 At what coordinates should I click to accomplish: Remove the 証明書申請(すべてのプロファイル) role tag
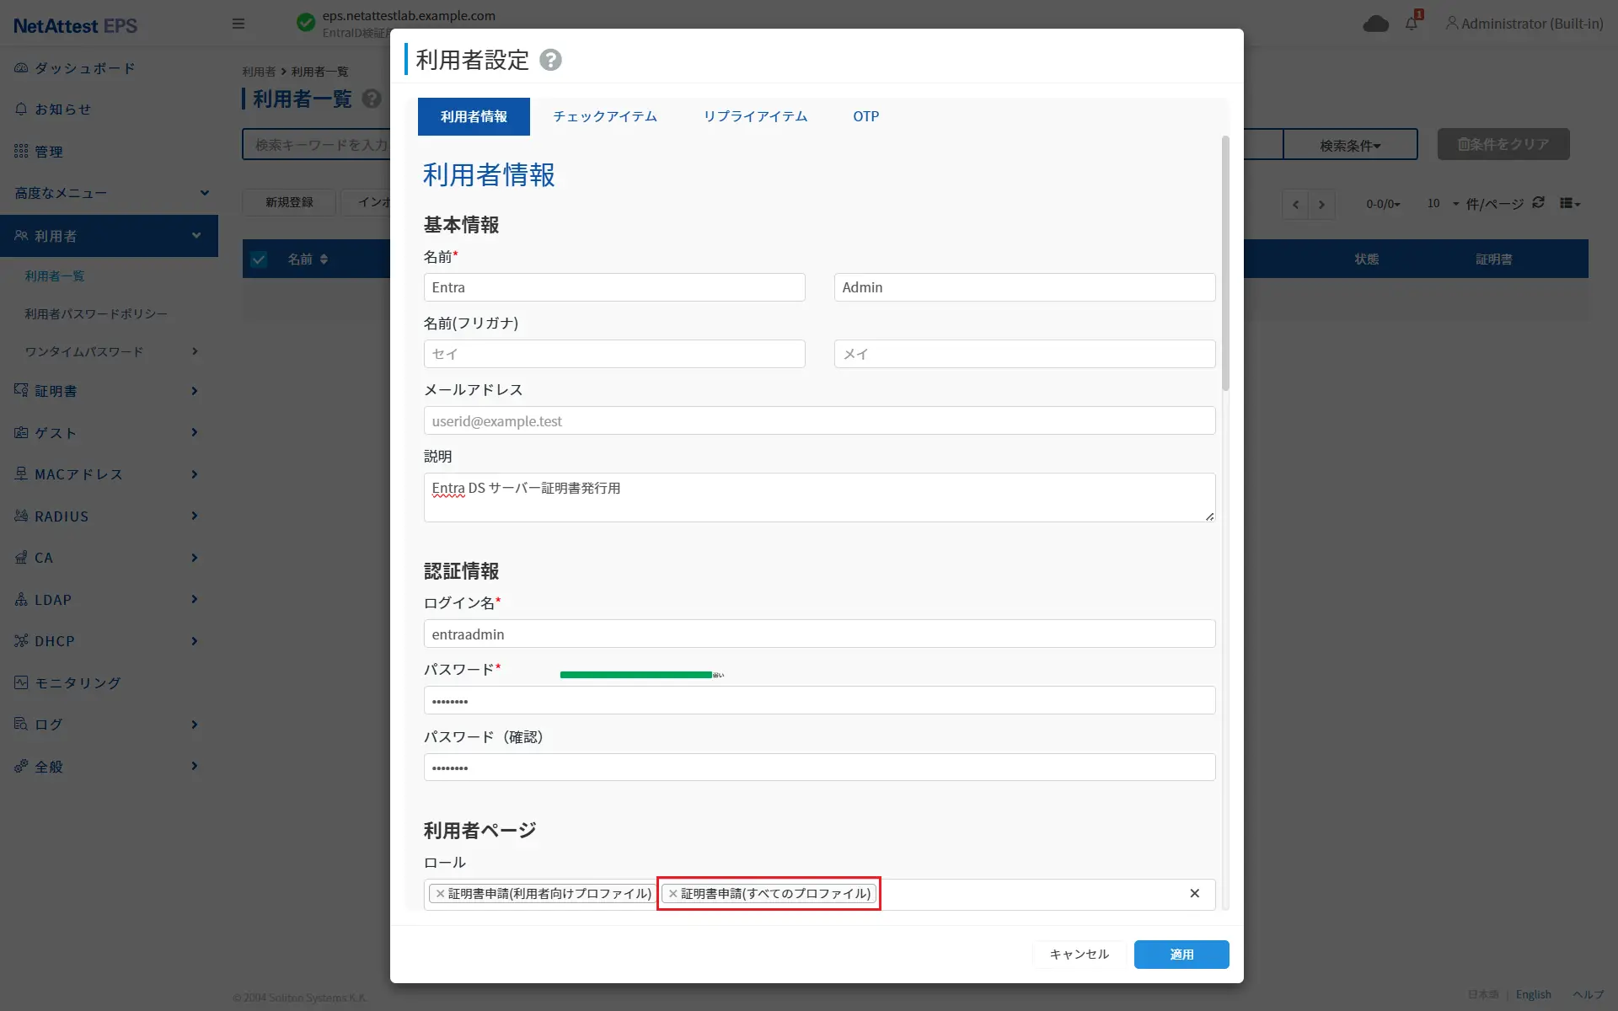coord(672,894)
